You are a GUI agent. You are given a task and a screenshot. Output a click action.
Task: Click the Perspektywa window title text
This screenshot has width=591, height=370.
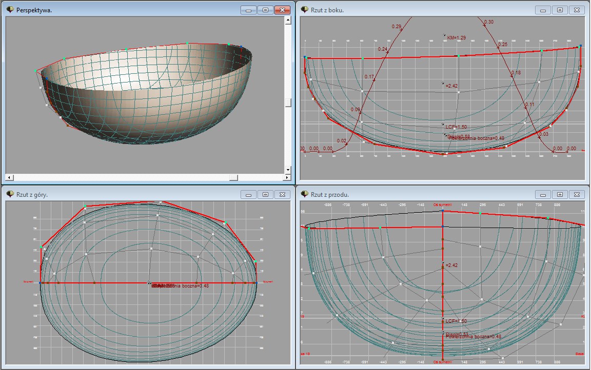(34, 10)
